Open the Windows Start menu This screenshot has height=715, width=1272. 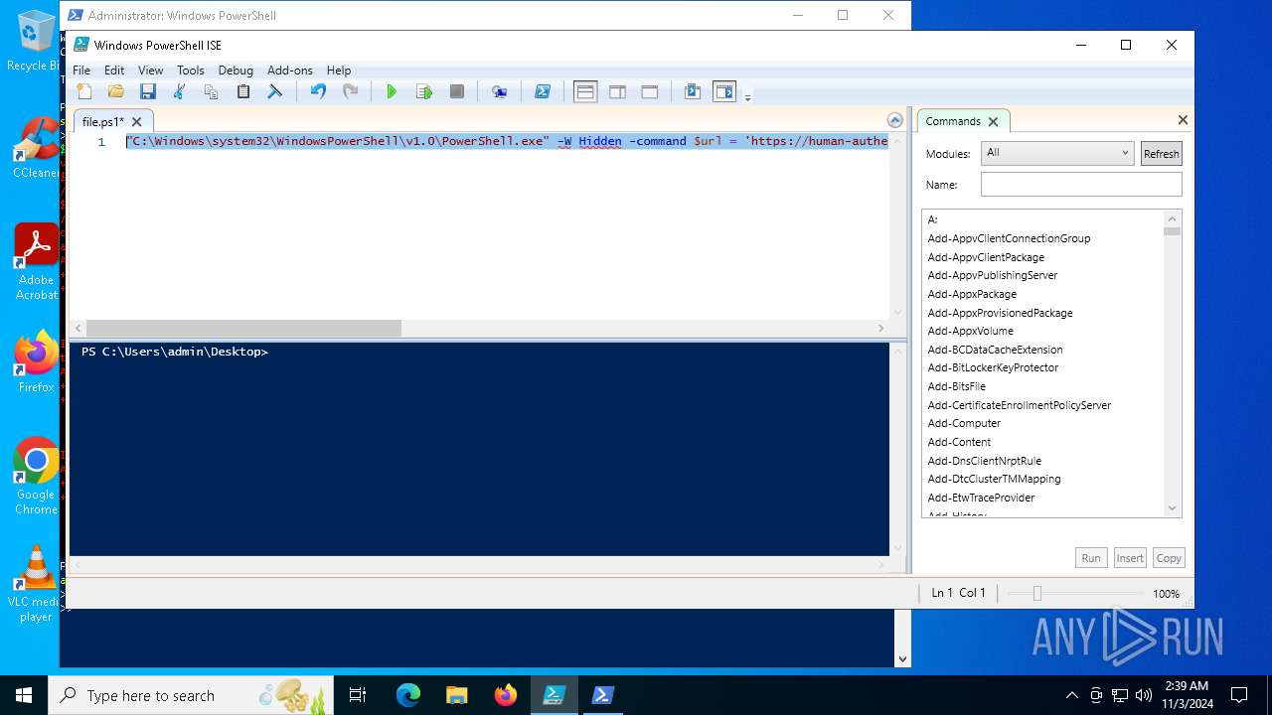pos(24,695)
